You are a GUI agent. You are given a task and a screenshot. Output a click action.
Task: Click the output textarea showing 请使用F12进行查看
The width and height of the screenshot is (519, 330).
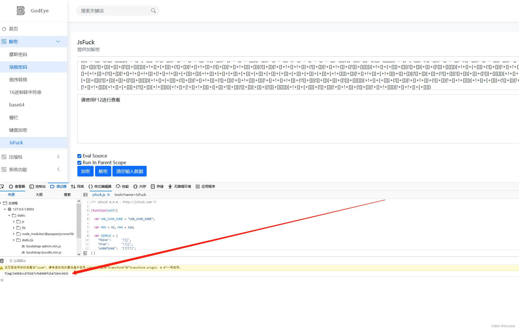(298, 119)
